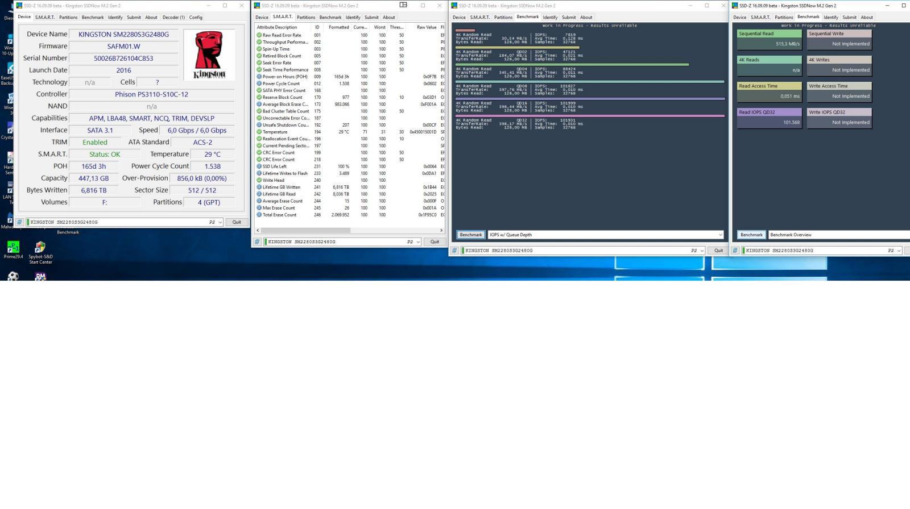Click Quit in the Device window
910x509 pixels.
[x=237, y=222]
